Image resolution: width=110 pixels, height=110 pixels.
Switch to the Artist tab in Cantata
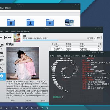13,101
